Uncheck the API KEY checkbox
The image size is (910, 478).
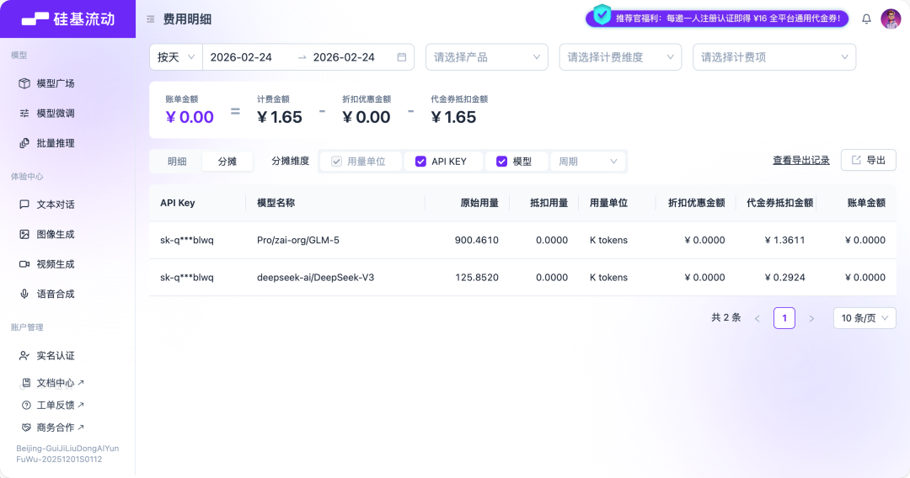click(421, 162)
